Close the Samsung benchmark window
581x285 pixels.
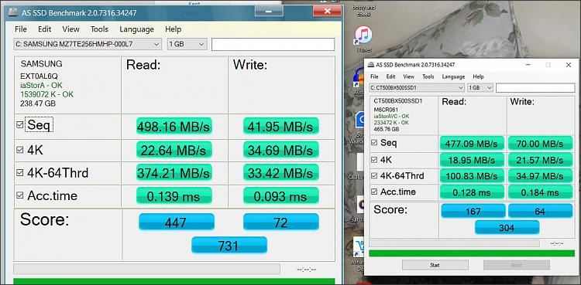pyautogui.click(x=327, y=12)
